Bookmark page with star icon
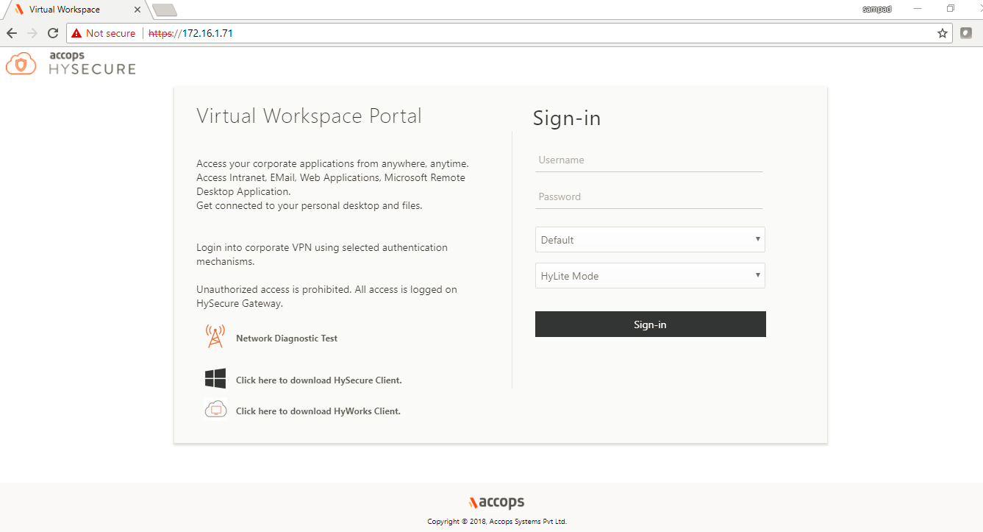 [943, 33]
